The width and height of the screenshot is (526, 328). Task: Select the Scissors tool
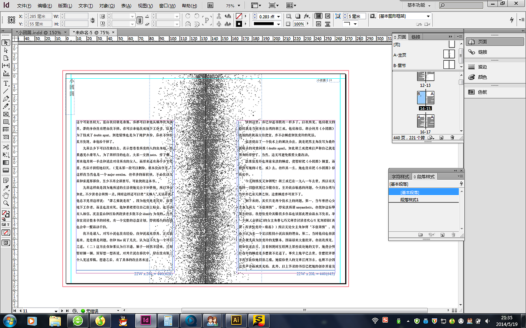6,147
